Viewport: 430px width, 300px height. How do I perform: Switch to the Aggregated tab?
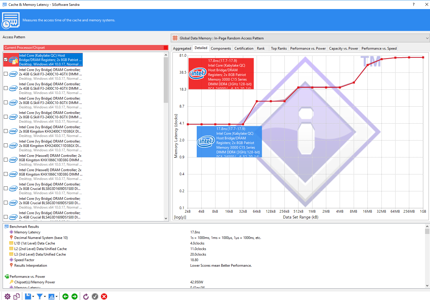182,48
